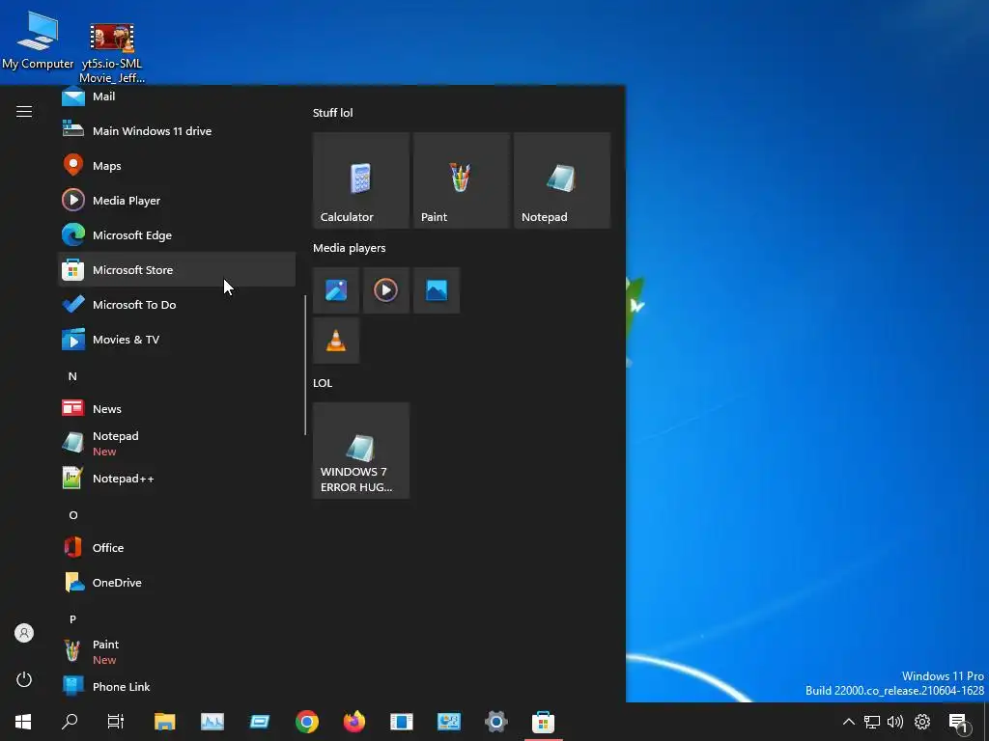Open Main Windows 11 drive entry

177,131
